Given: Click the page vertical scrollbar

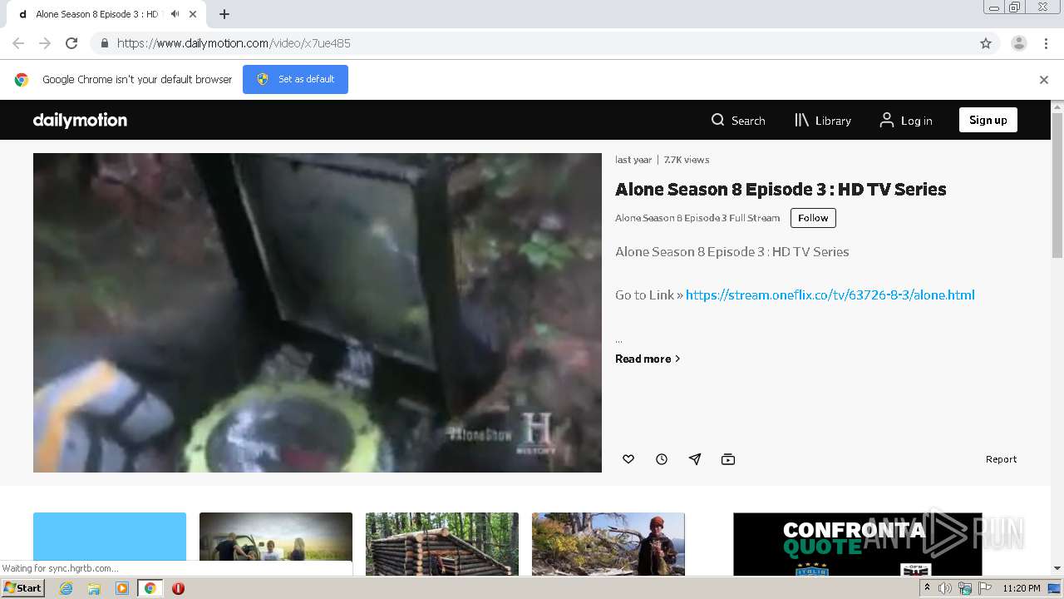Looking at the screenshot, I should coord(1057,185).
